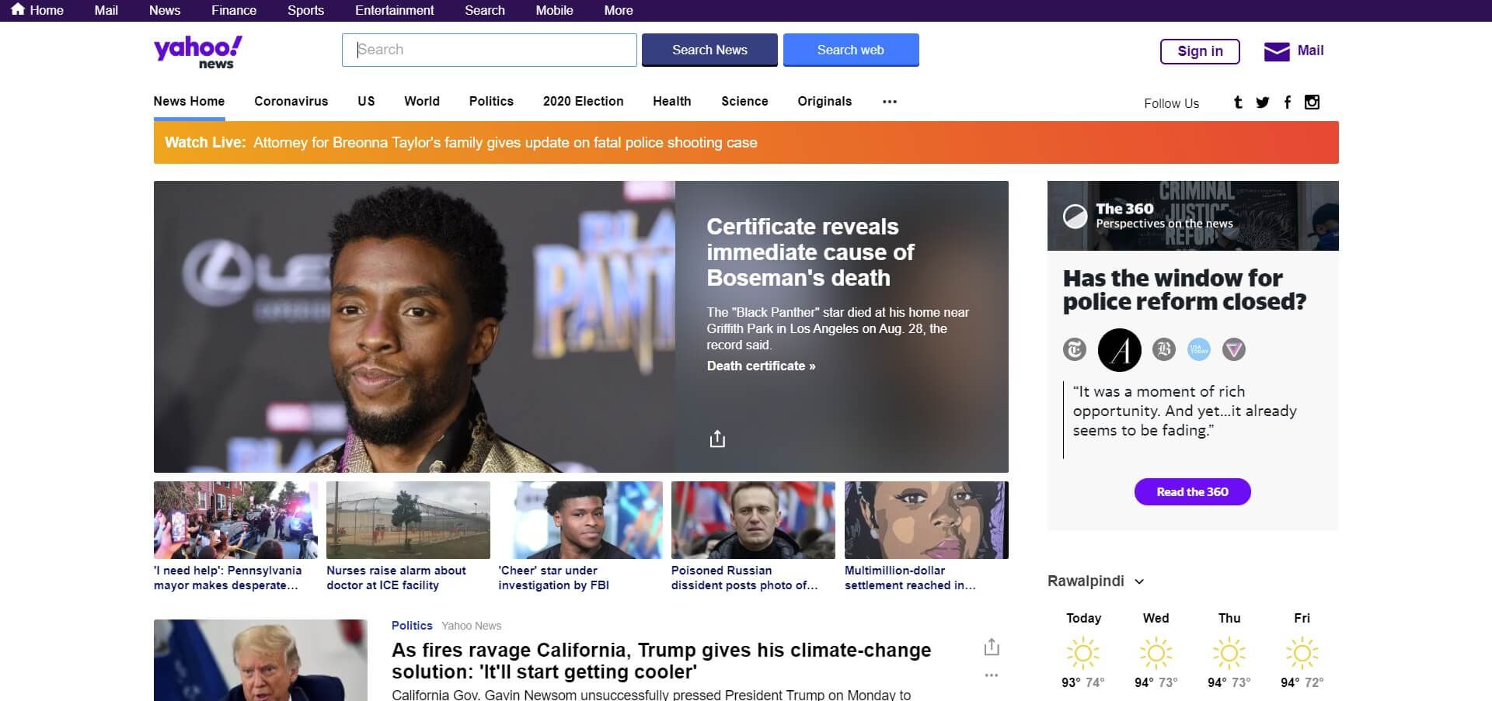
Task: Click The 360 circular logo
Action: tap(1075, 216)
